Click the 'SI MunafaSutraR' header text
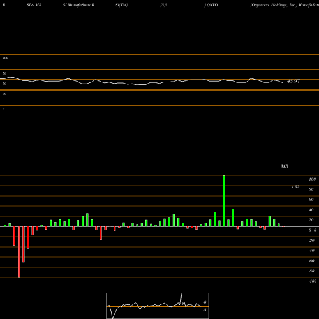Viewport: 319px width, 319px height. (x=78, y=5)
